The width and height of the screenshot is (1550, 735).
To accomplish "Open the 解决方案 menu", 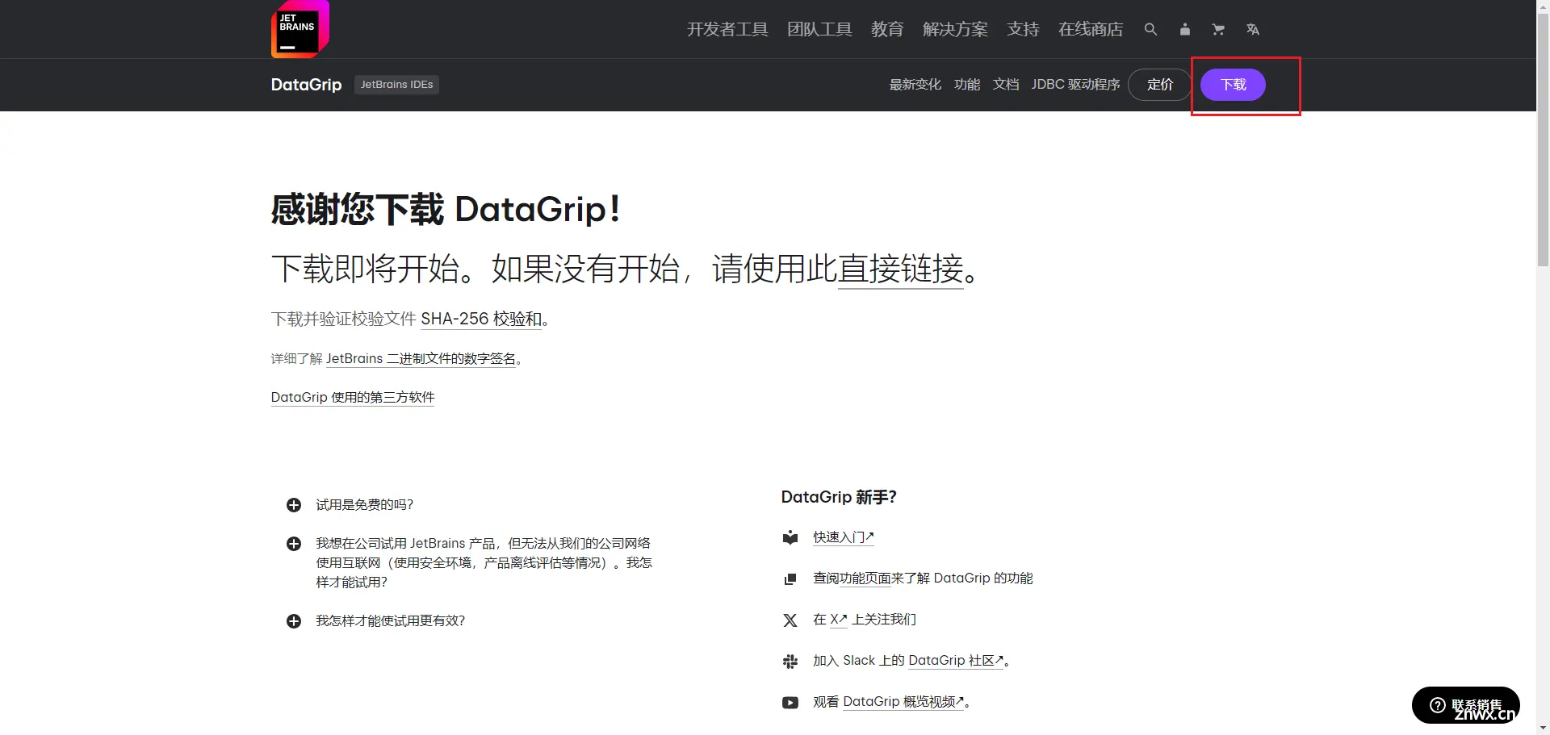I will click(955, 29).
